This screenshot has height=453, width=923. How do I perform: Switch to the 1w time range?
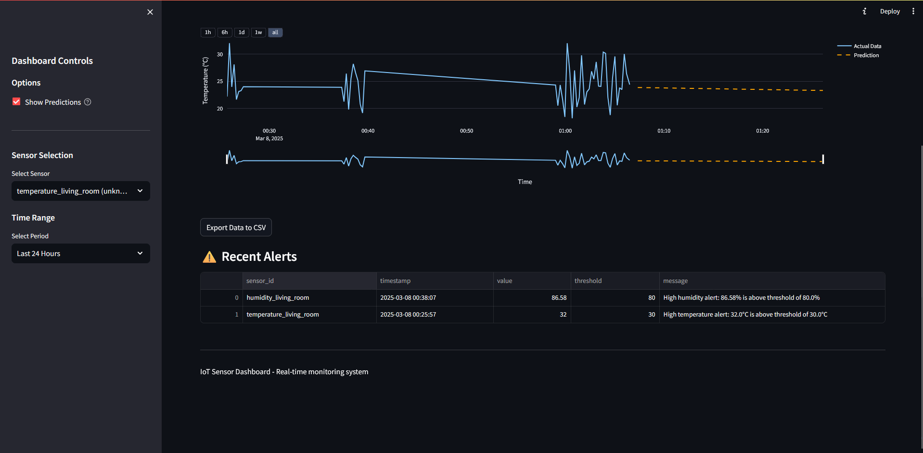(258, 32)
